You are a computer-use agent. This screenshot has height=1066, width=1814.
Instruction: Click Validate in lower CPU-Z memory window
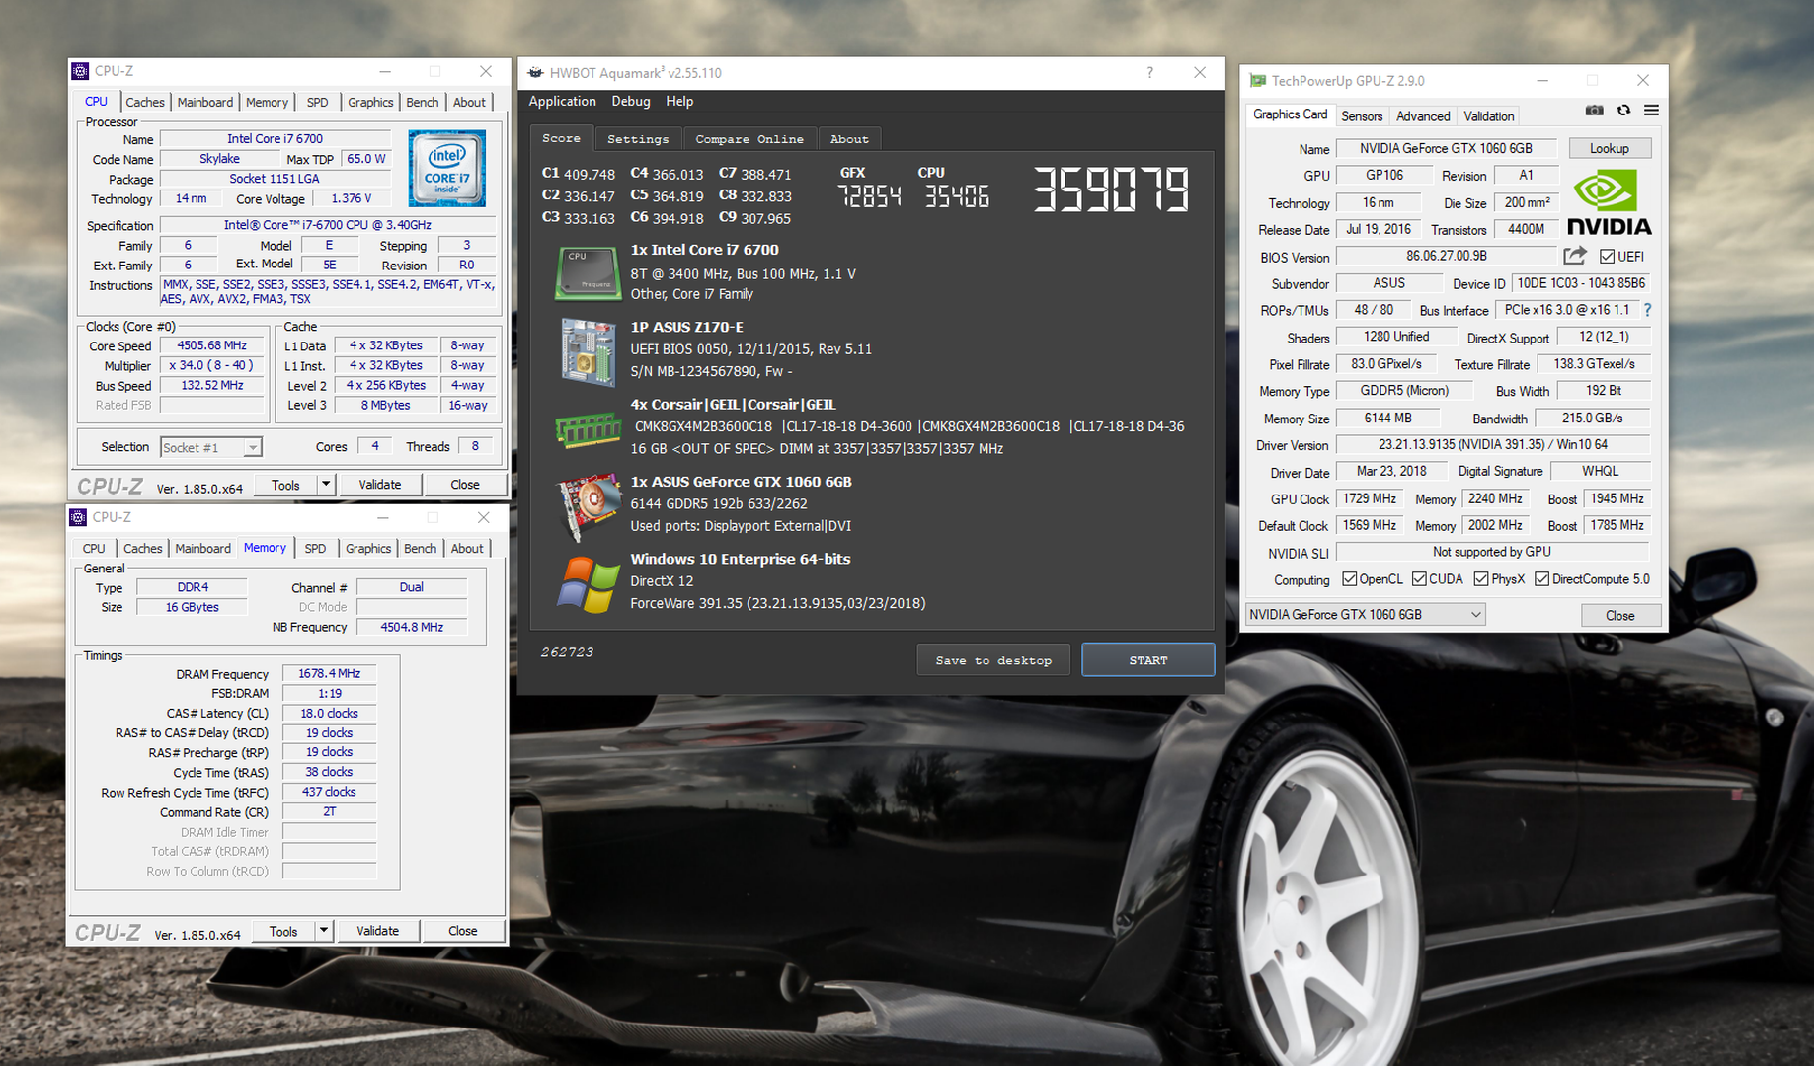coord(378,931)
